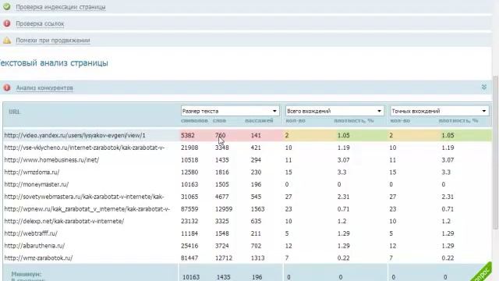Select the video.yandex.ru lysyakov-evgenj URL row

[x=75, y=135]
